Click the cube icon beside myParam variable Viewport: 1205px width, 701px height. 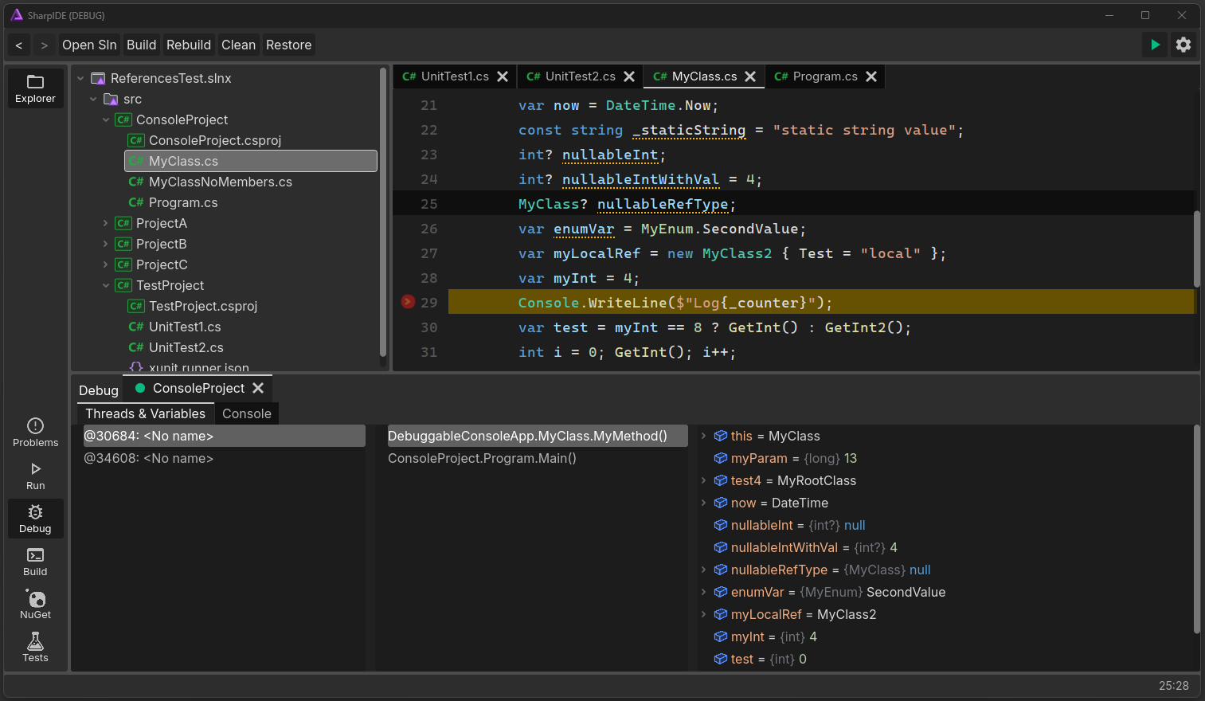click(721, 458)
